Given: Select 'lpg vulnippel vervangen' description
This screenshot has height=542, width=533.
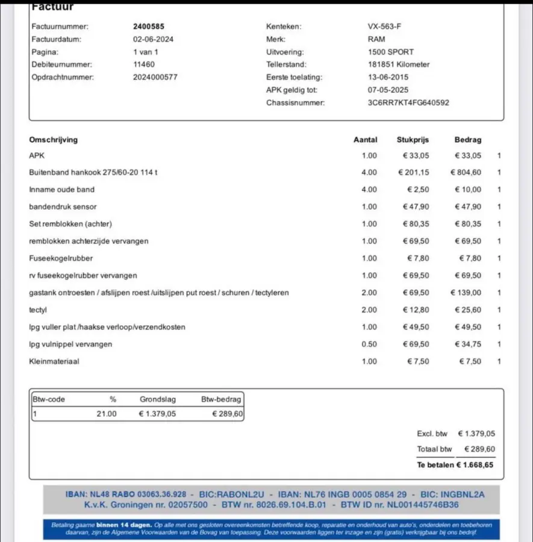Looking at the screenshot, I should point(70,344).
